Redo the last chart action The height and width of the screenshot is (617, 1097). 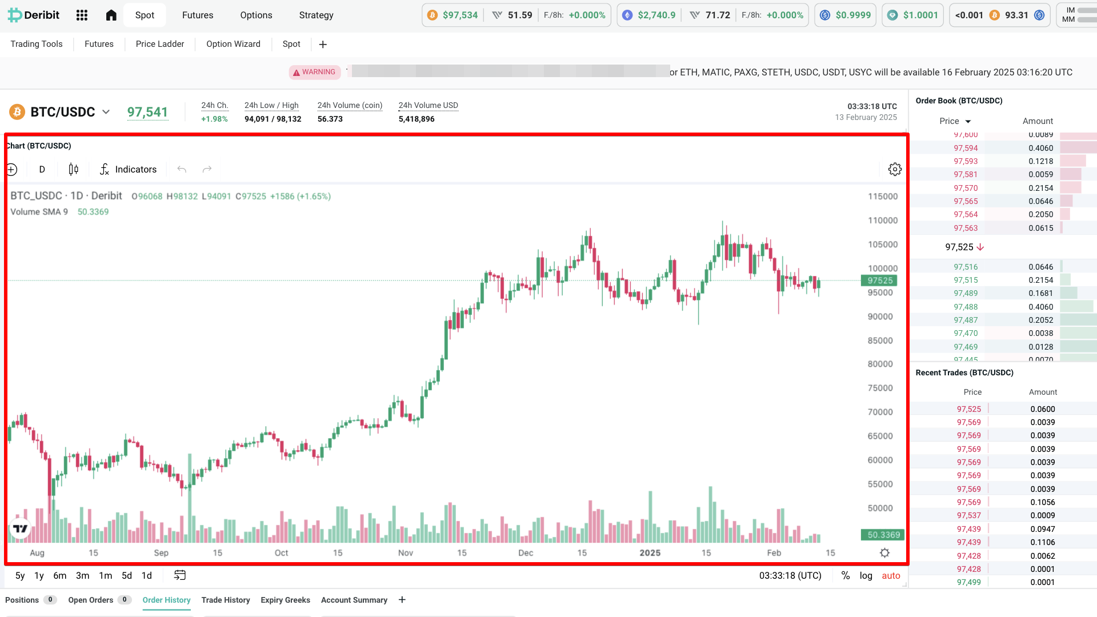[206, 169]
